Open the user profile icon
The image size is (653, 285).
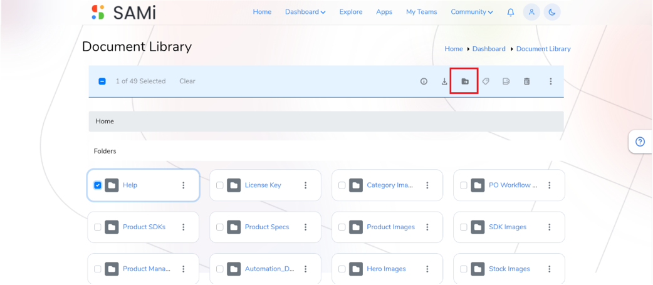click(531, 13)
